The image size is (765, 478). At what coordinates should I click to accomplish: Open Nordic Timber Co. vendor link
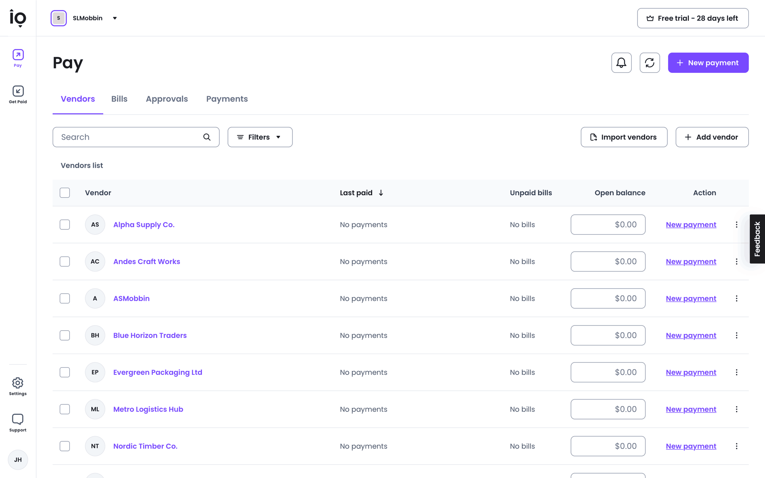[145, 446]
